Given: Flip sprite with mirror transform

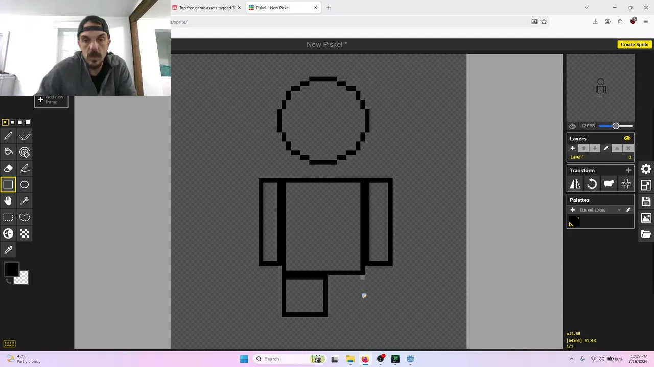Looking at the screenshot, I should [575, 184].
